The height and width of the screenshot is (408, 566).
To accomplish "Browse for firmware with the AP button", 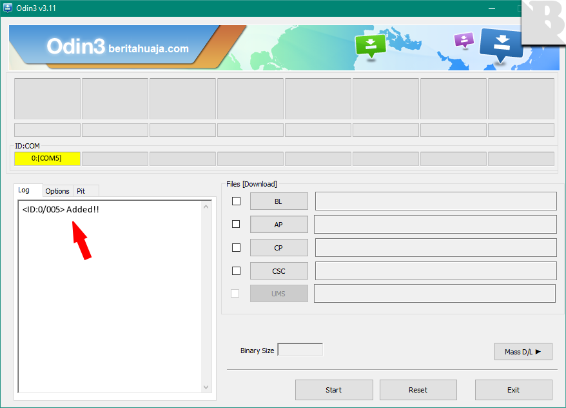I will [278, 225].
